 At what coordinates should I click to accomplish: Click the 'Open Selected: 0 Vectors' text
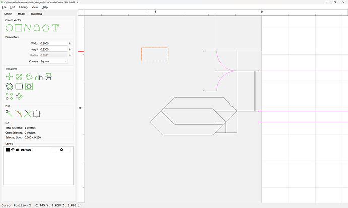pyautogui.click(x=20, y=133)
